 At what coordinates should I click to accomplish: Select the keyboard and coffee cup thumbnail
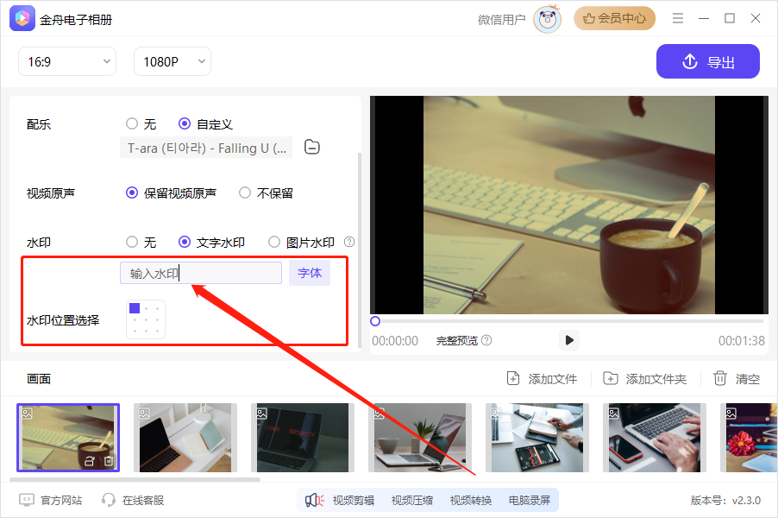tap(68, 438)
